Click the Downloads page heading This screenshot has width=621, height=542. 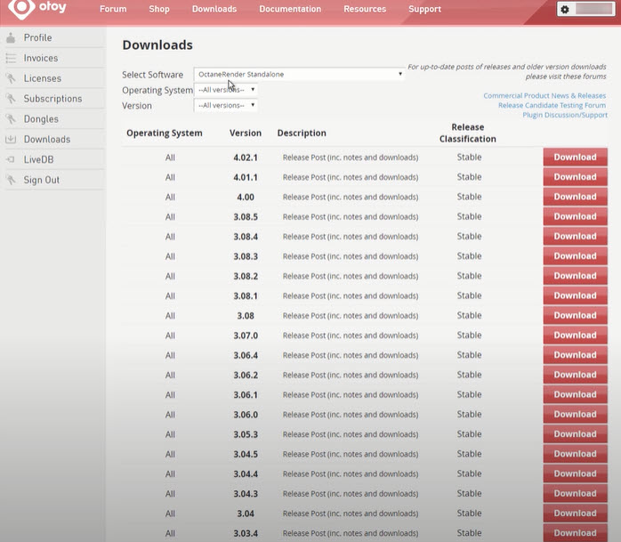(x=157, y=44)
